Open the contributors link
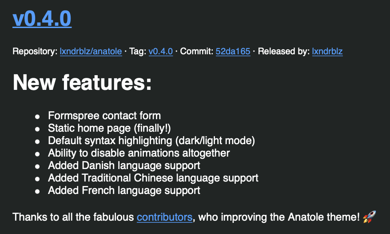390x234 pixels. pyautogui.click(x=165, y=217)
